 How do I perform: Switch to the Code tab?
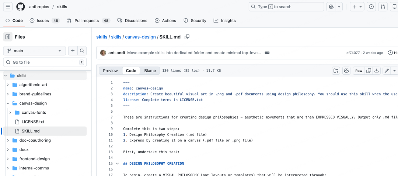coord(14,21)
